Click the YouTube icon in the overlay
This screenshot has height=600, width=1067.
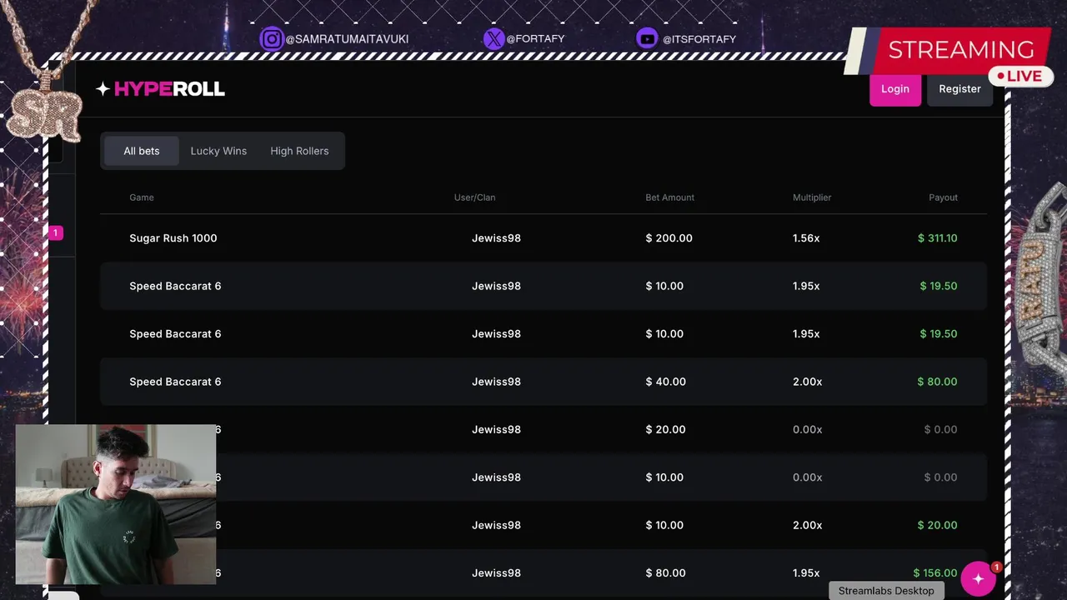click(x=647, y=39)
